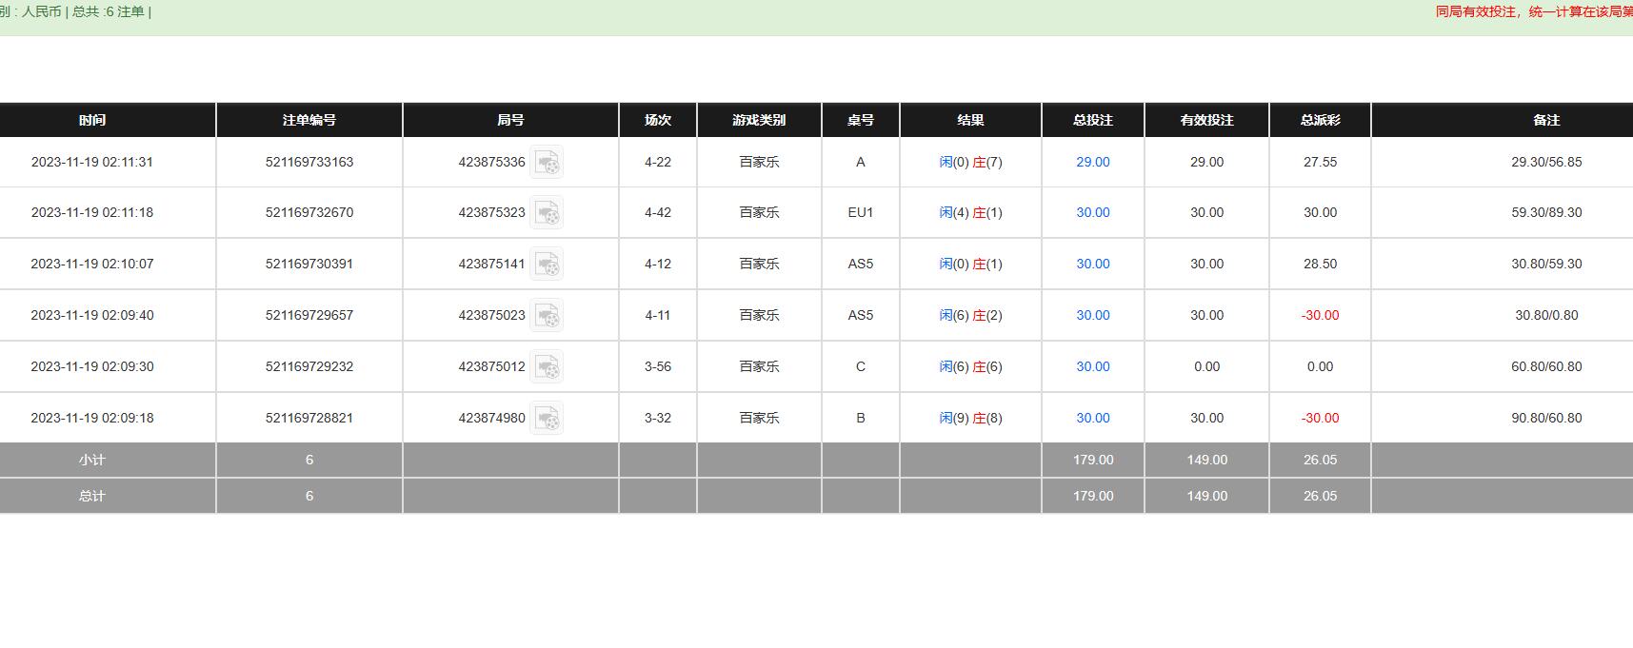This screenshot has height=648, width=1633.
Task: Select order number 521169729657
Action: pos(309,315)
